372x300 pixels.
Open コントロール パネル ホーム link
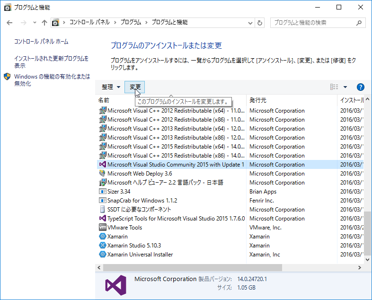(x=41, y=42)
